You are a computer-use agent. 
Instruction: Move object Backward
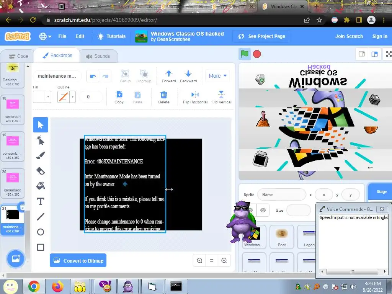188,76
